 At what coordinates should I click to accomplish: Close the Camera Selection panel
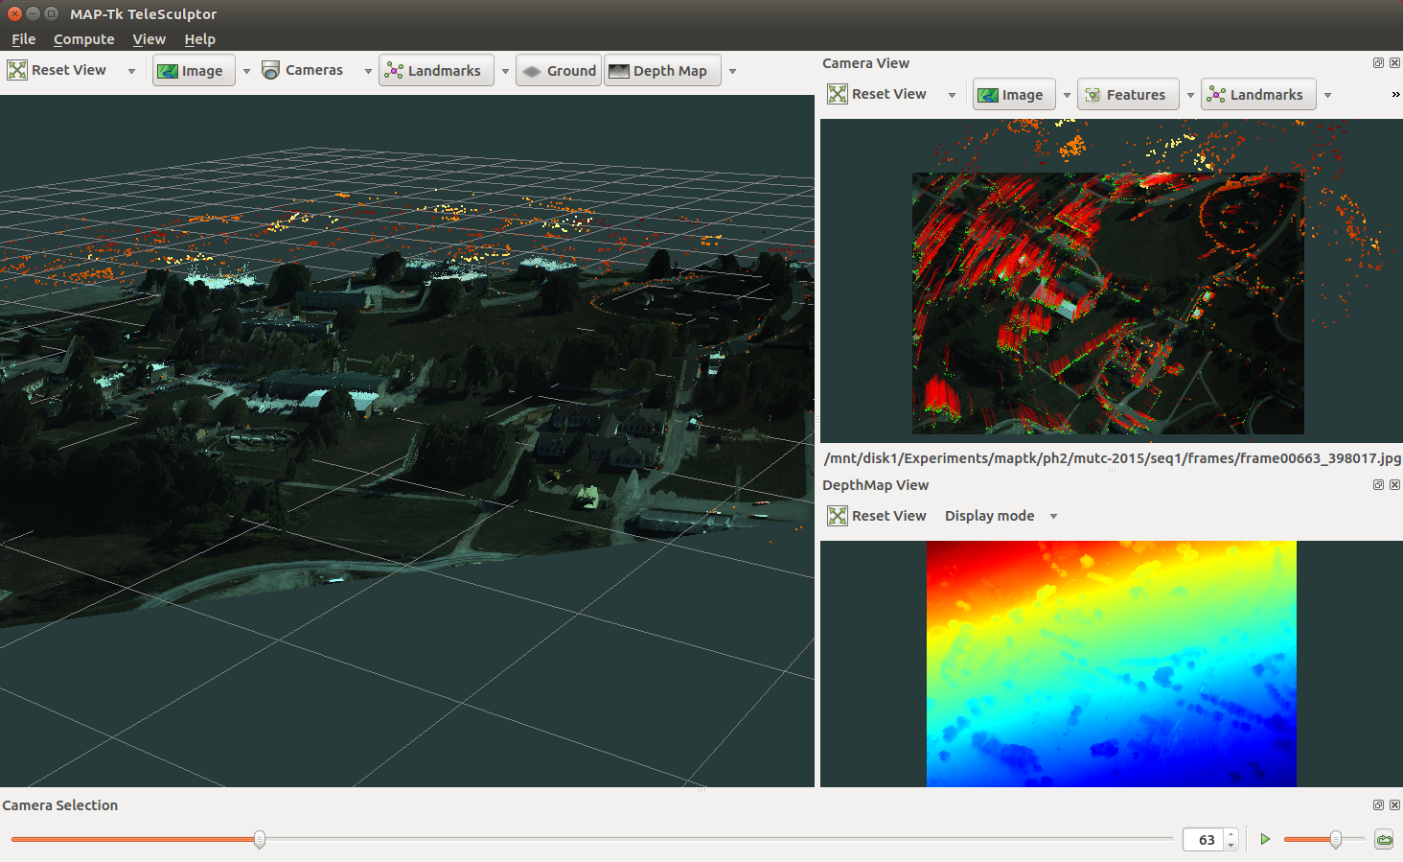point(1394,805)
